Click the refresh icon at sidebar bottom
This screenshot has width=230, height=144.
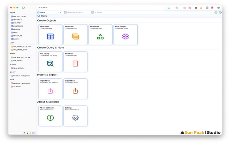(24, 133)
